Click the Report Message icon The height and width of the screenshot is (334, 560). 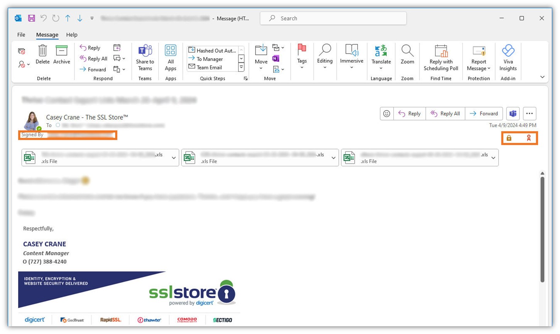click(479, 57)
